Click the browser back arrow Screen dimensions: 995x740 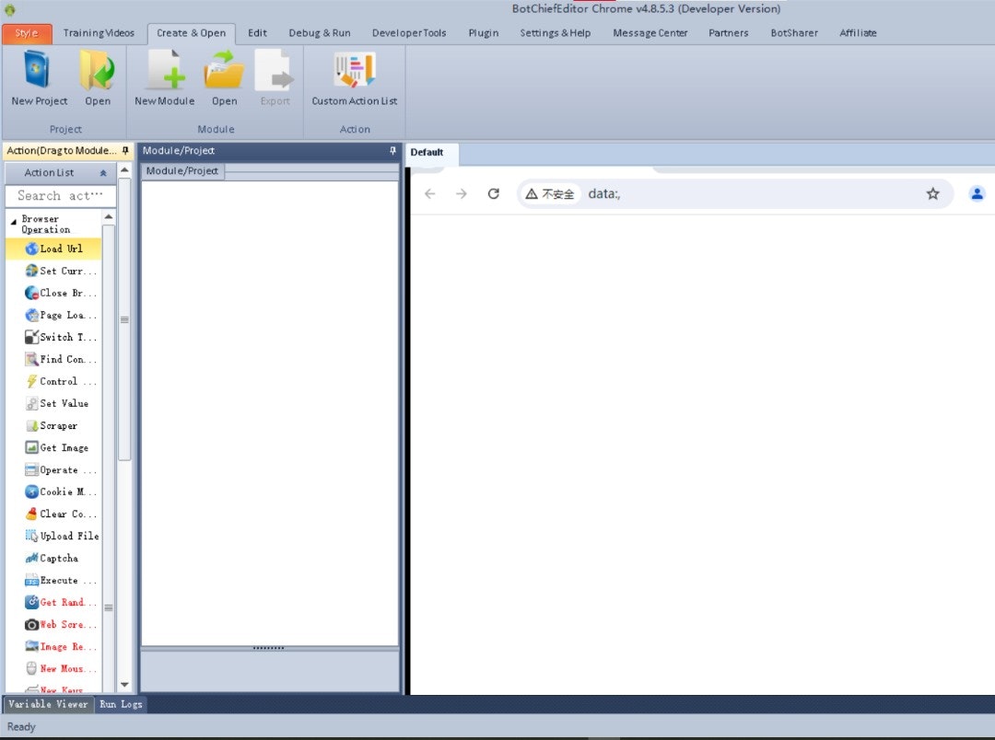click(x=429, y=193)
